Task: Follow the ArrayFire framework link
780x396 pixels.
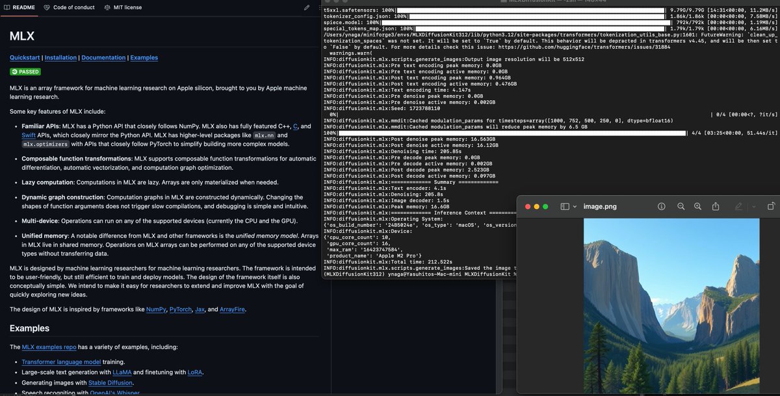Action: click(232, 309)
